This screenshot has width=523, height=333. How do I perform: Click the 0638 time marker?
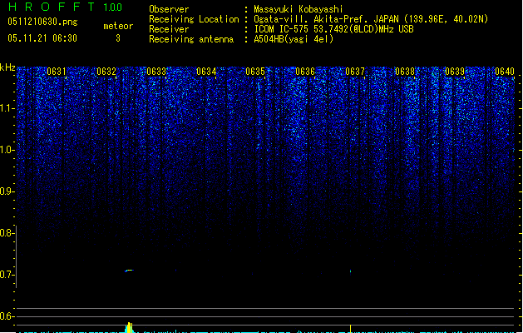pyautogui.click(x=405, y=72)
